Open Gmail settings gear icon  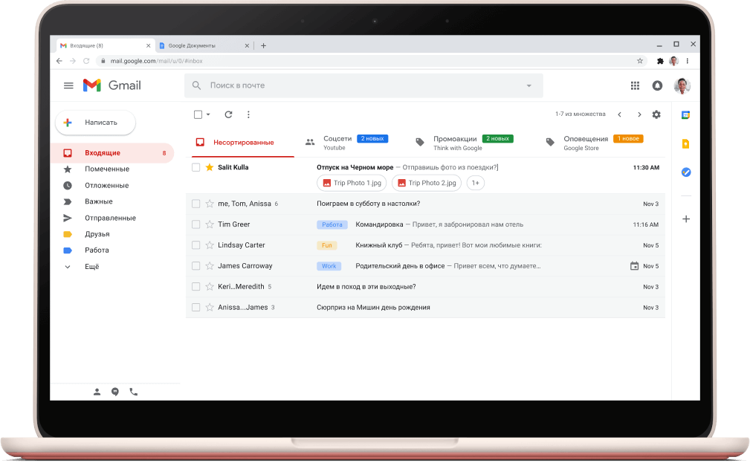click(656, 114)
